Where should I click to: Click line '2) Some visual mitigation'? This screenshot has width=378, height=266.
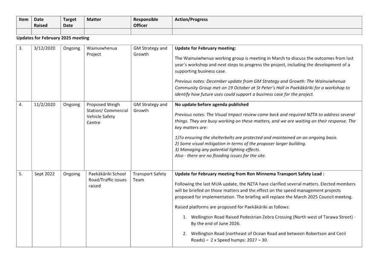pyautogui.click(x=240, y=144)
